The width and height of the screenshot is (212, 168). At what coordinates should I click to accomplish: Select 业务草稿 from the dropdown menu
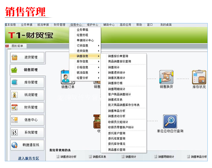point(85,30)
